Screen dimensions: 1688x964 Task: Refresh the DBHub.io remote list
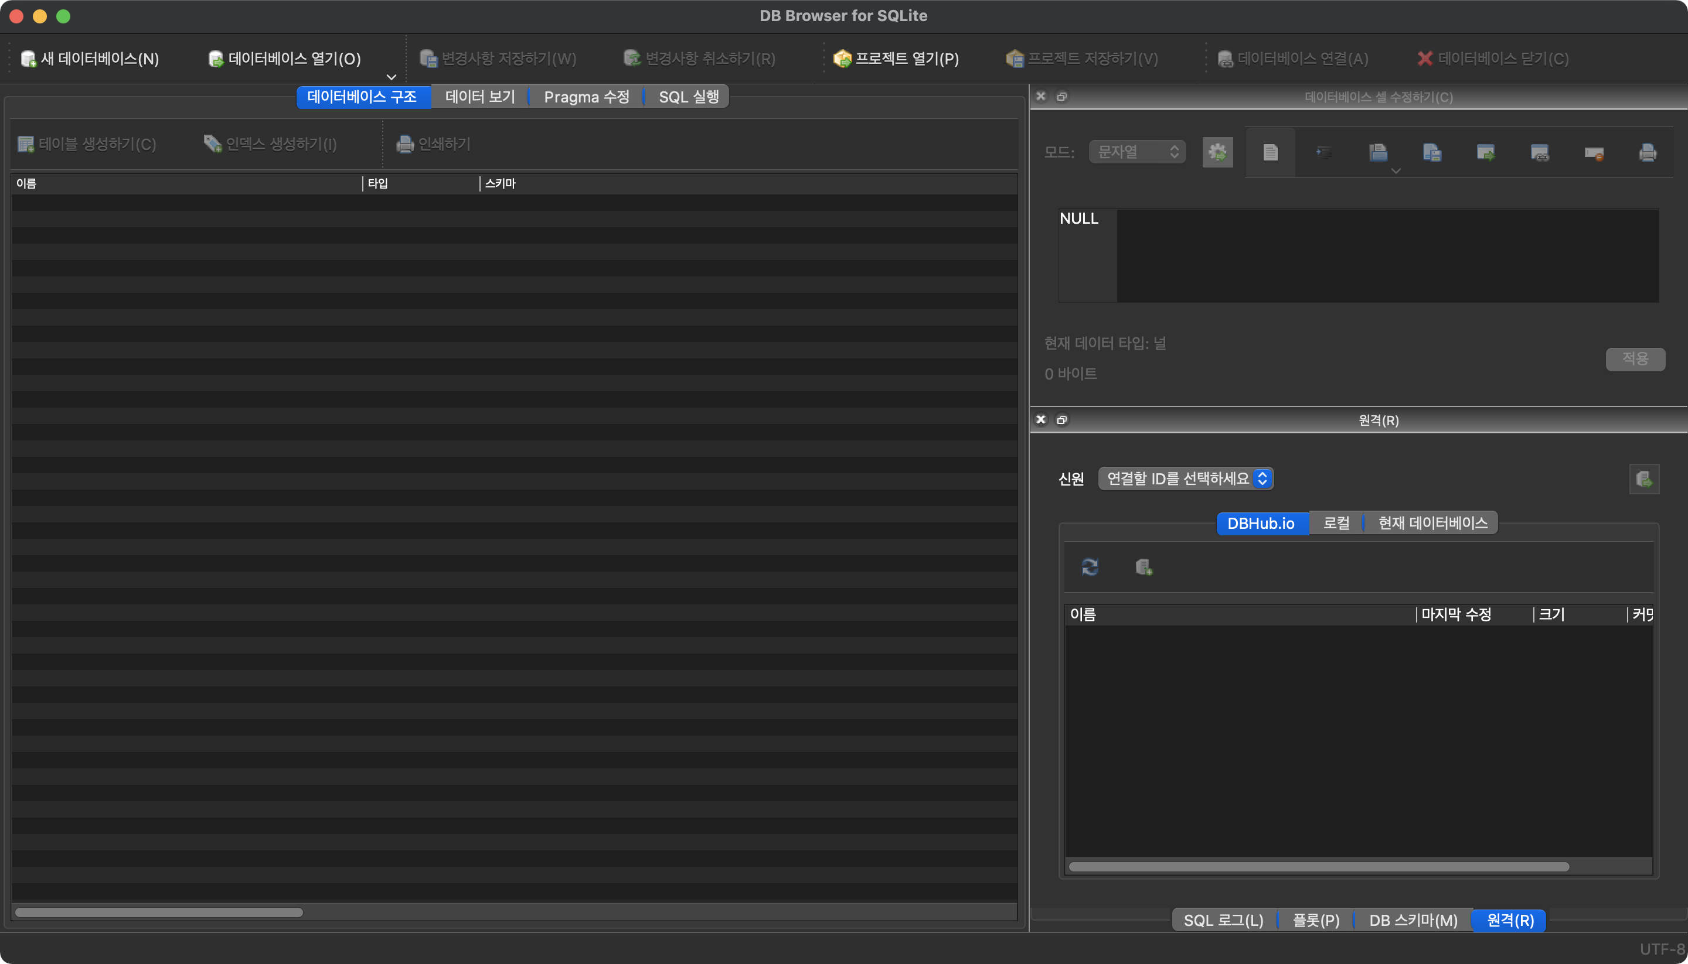tap(1090, 567)
